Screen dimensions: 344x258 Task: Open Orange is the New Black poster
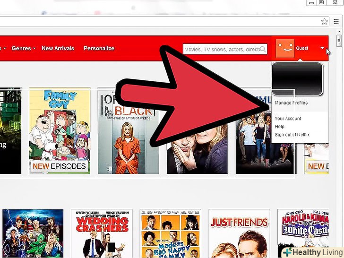click(x=129, y=131)
